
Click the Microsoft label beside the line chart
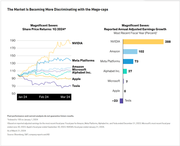pos(79,70)
